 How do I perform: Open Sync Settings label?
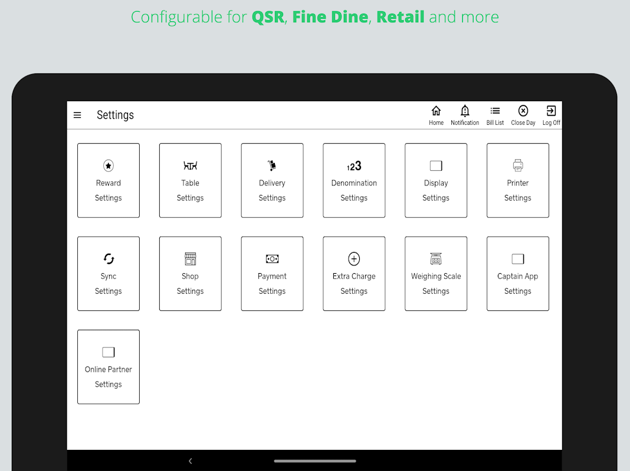pyautogui.click(x=109, y=284)
